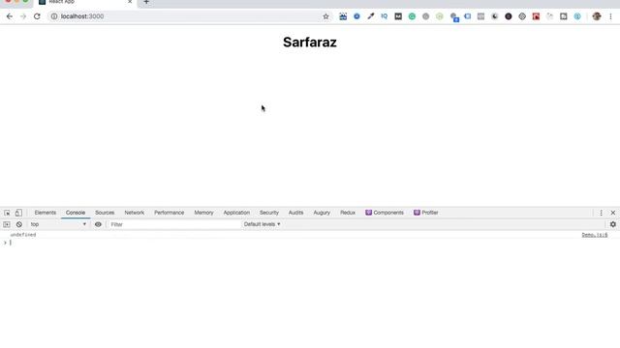The width and height of the screenshot is (620, 348).
Task: Open a new browser tab
Action: pos(146,2)
